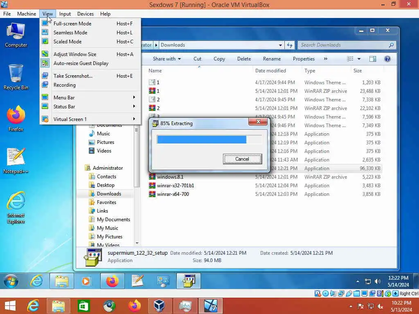Viewport: 419px width, 314px height.
Task: Click Rename in Explorer toolbar
Action: pos(272,59)
